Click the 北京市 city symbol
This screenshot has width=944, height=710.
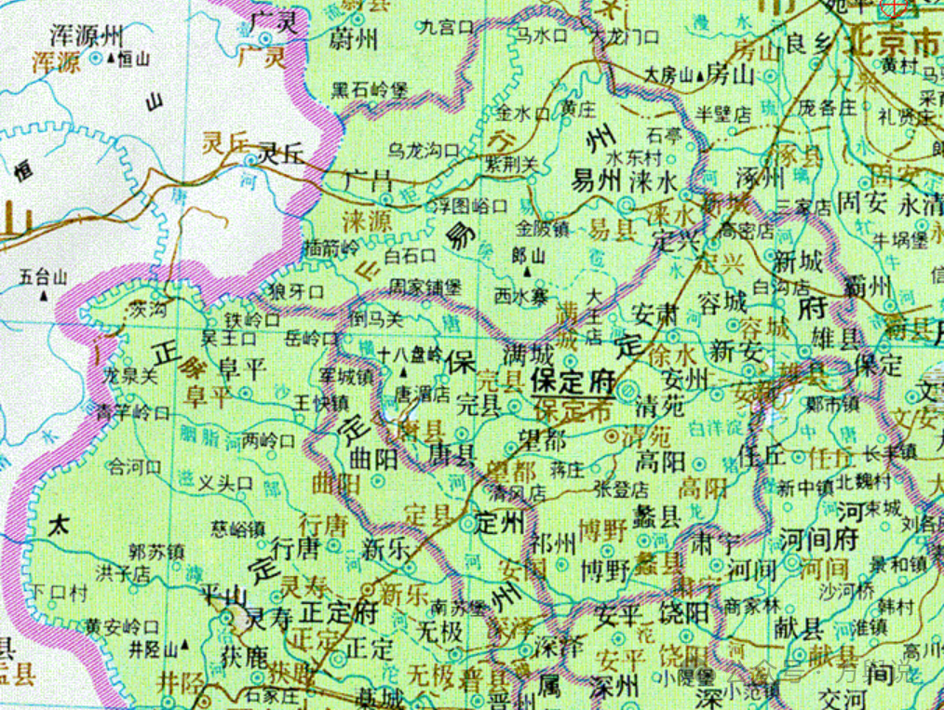[894, 7]
